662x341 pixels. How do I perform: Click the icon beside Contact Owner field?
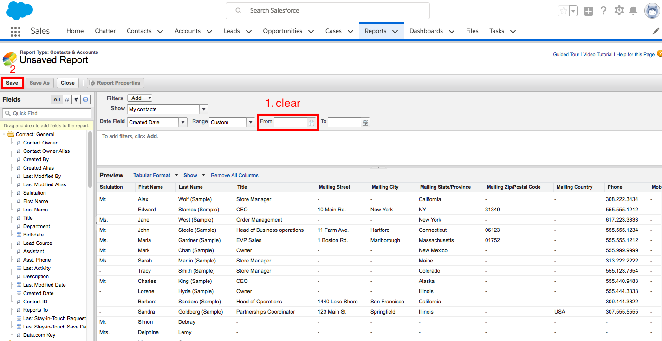pyautogui.click(x=19, y=143)
